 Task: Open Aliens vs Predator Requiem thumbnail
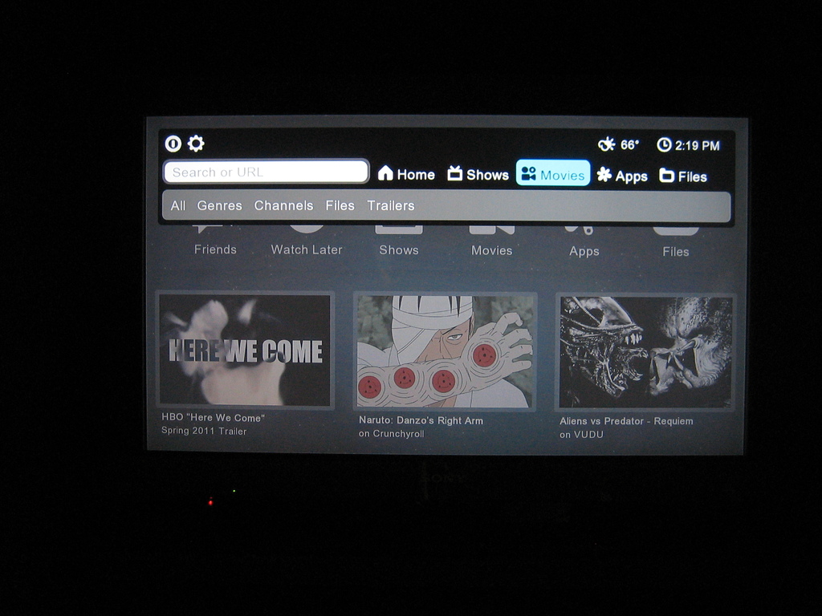coord(645,353)
